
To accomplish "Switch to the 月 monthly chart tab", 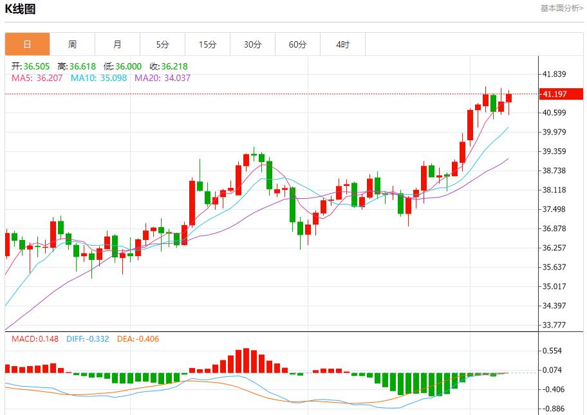I will click(118, 44).
